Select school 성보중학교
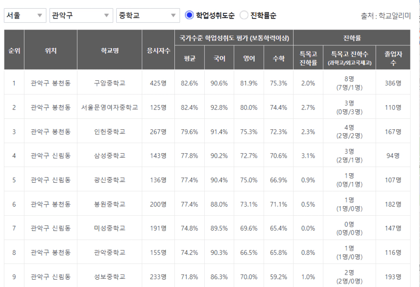The image size is (420, 287). (110, 277)
